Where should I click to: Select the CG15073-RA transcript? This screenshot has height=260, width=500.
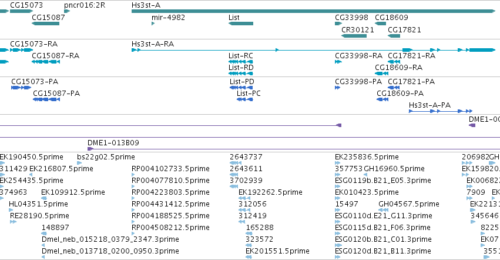click(x=21, y=50)
